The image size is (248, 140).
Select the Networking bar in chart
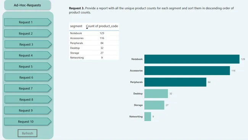tap(148, 116)
